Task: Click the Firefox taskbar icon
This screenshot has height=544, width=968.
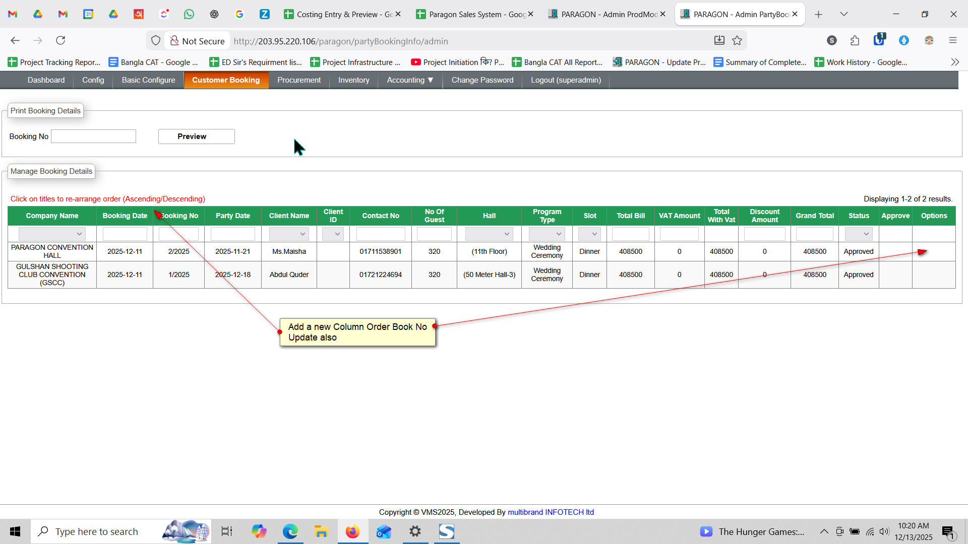Action: tap(352, 531)
